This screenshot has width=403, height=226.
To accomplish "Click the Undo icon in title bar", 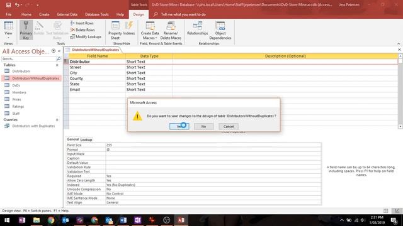I will point(17,4).
